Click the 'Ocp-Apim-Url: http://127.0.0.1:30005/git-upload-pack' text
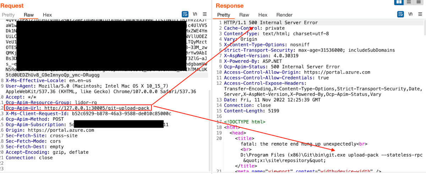The width and height of the screenshot is (426, 174). (x=78, y=108)
